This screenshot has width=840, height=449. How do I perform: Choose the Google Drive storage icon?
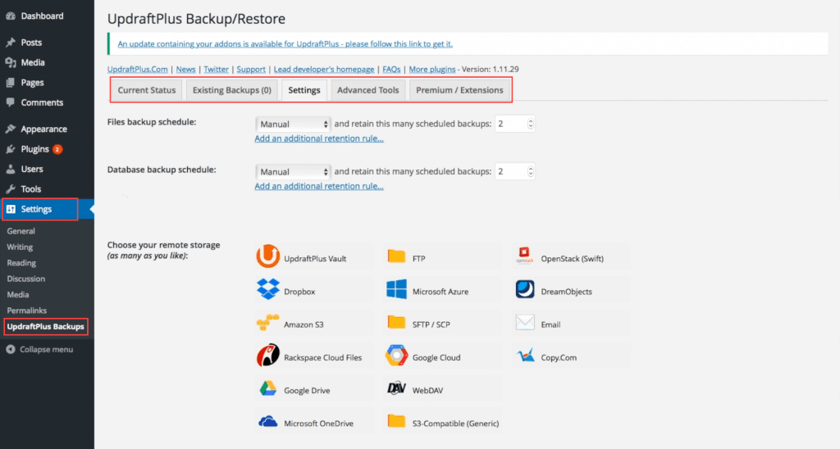tap(268, 389)
